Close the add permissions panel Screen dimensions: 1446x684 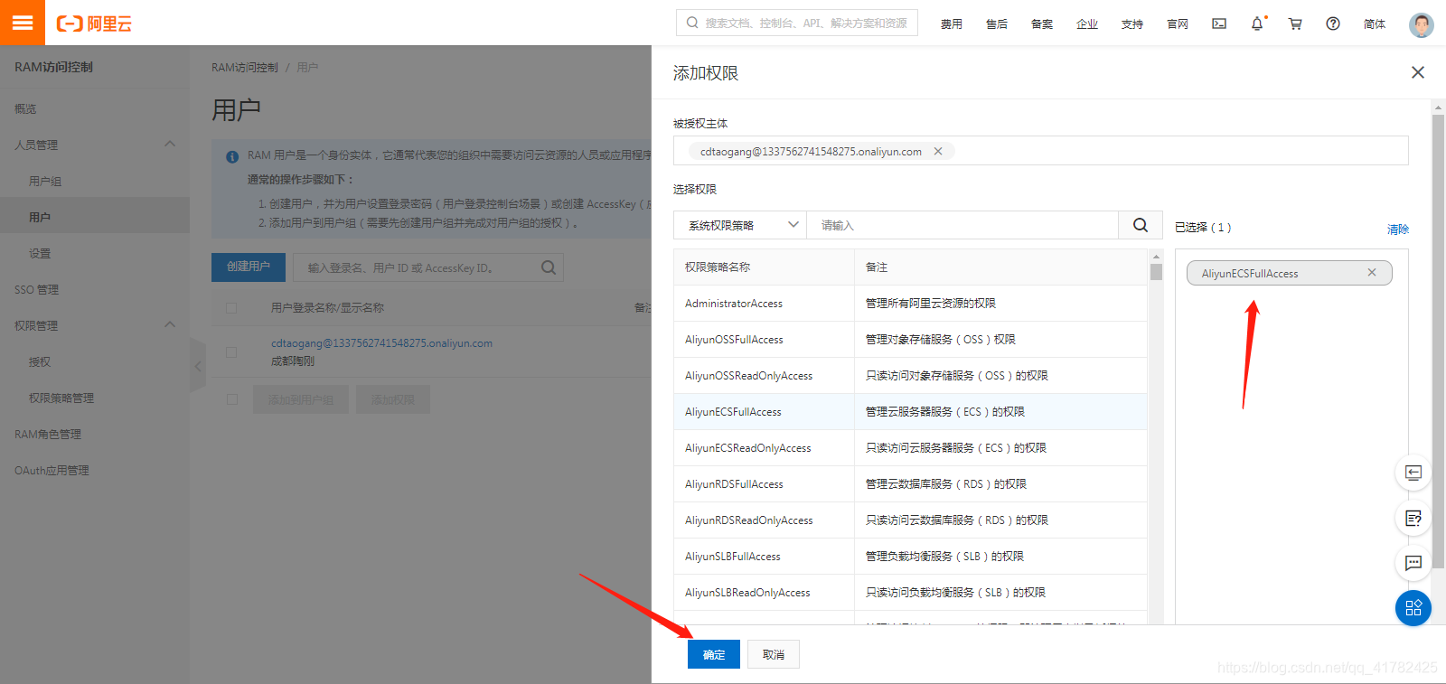click(x=1418, y=72)
